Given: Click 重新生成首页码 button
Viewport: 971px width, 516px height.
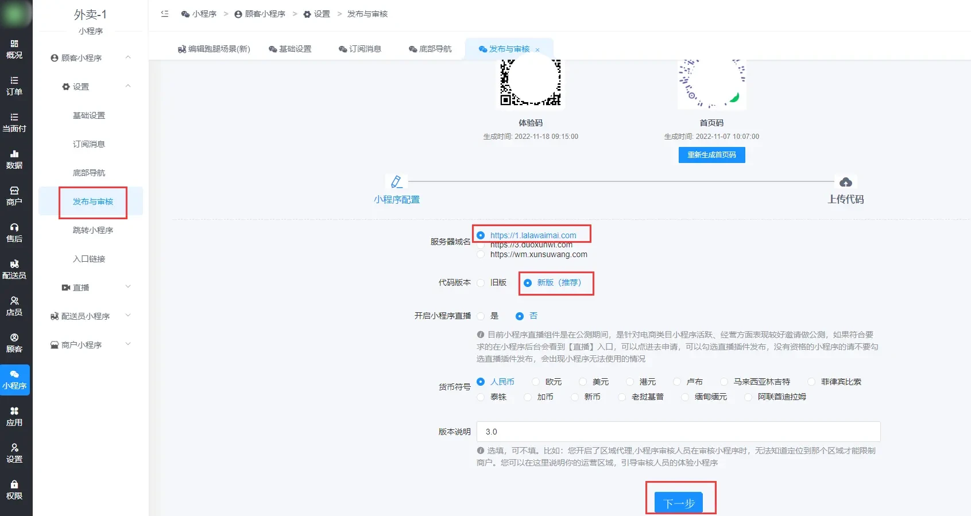Looking at the screenshot, I should pyautogui.click(x=712, y=155).
